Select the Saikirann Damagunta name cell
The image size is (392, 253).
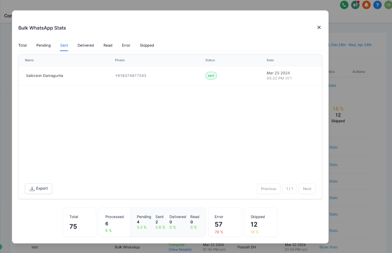click(45, 76)
